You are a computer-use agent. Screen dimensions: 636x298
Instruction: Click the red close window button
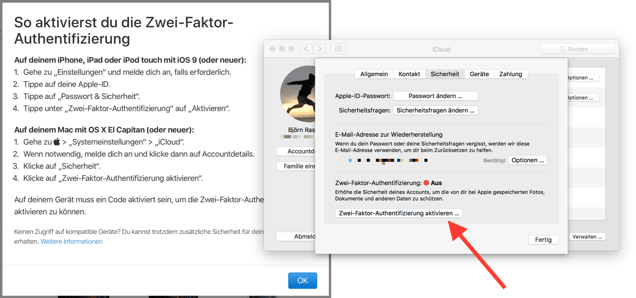click(x=272, y=49)
